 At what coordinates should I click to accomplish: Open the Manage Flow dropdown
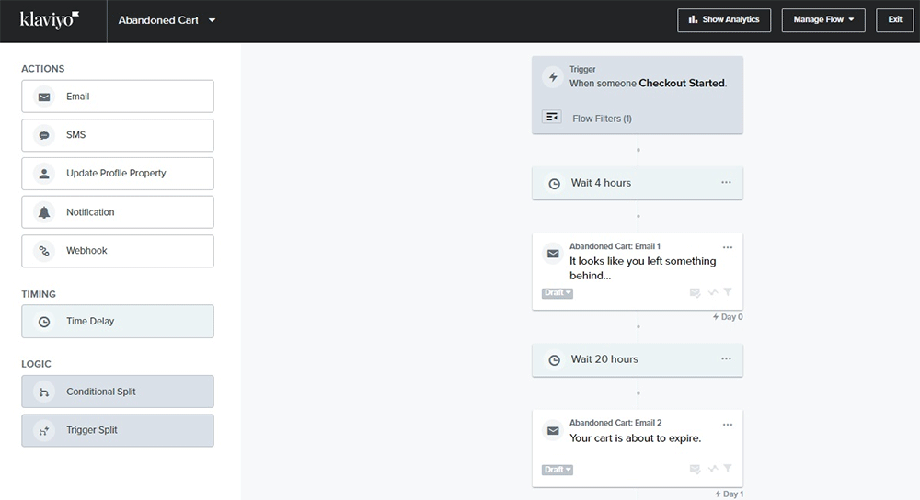(x=822, y=20)
